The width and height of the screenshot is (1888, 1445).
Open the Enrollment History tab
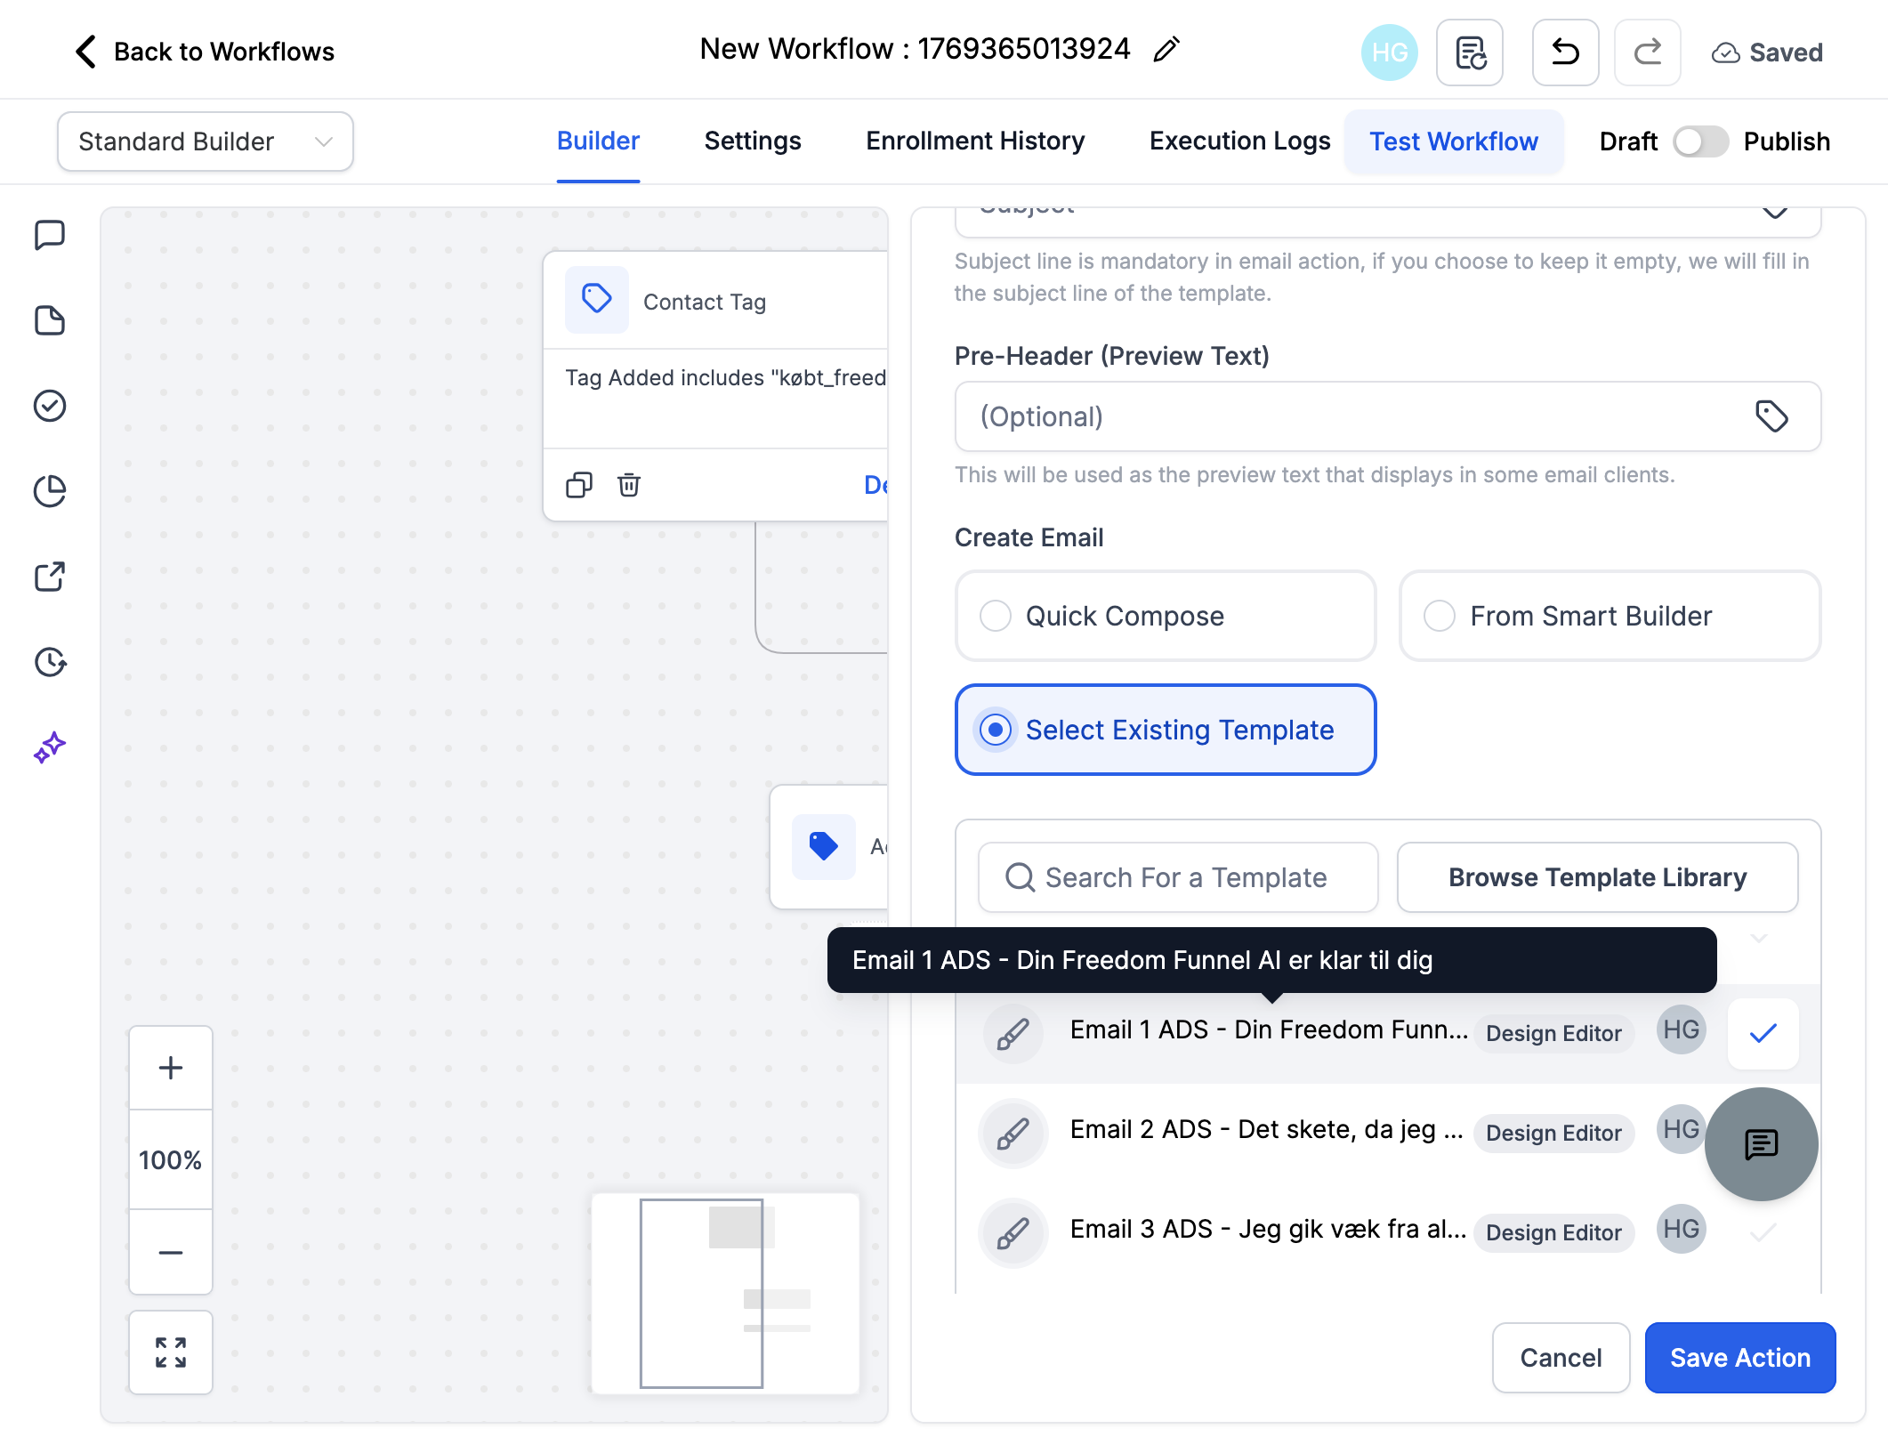(x=975, y=141)
